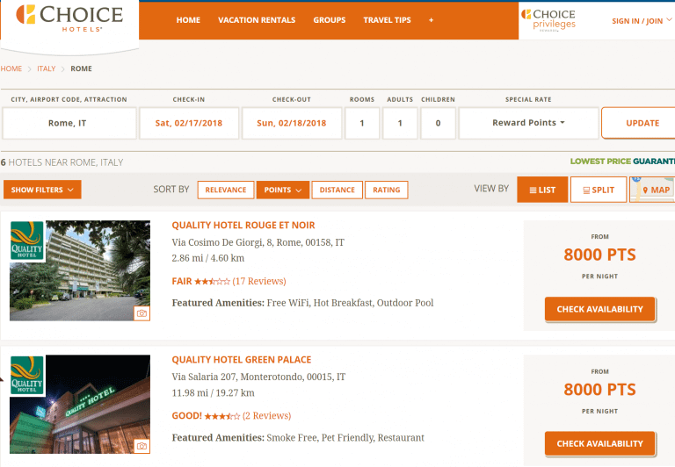Change the Children count field
Viewport: 675px width, 467px height.
click(438, 123)
